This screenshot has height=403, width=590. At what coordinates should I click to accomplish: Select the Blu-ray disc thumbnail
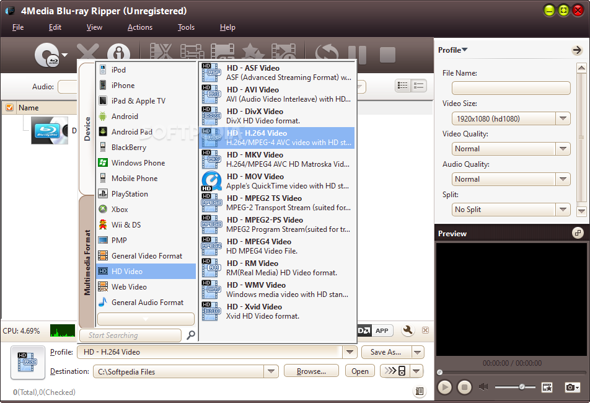(50, 131)
